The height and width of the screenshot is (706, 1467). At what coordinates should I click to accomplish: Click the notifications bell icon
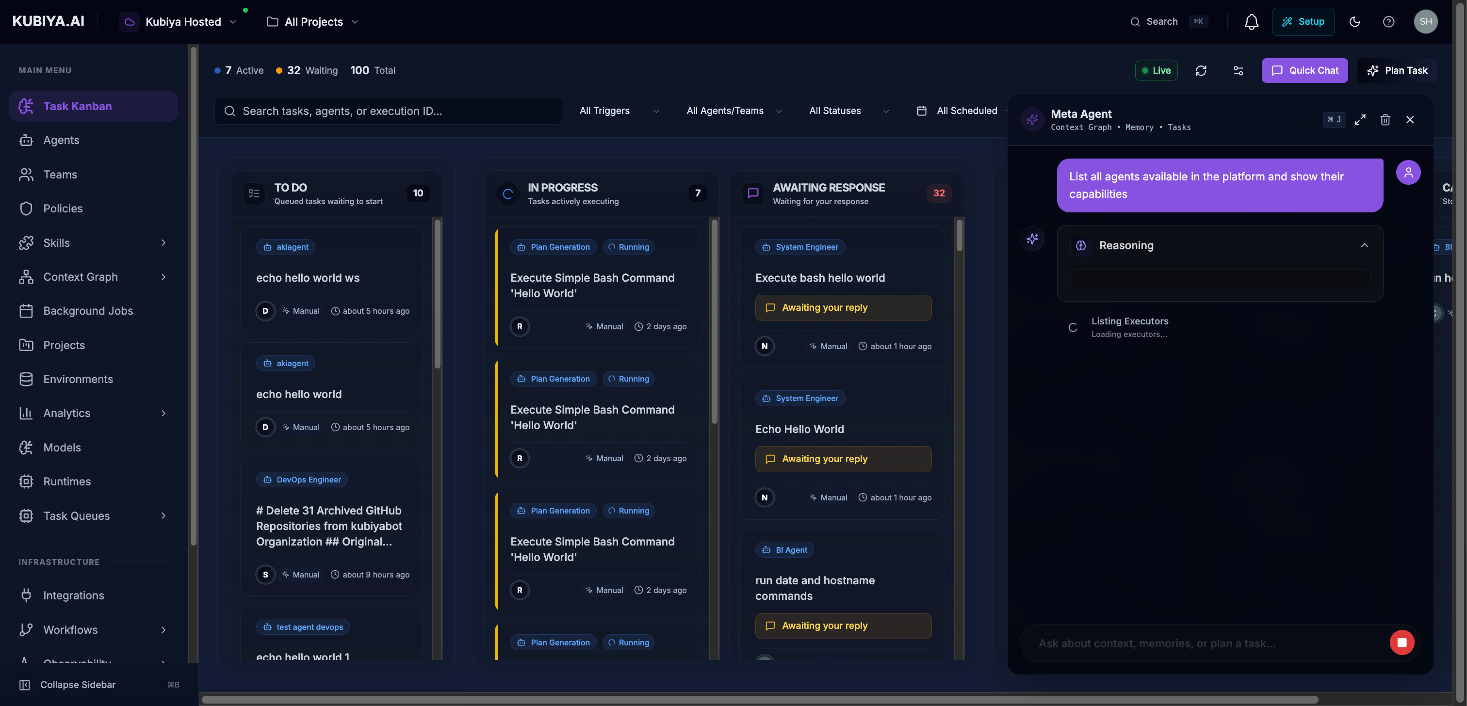tap(1251, 22)
